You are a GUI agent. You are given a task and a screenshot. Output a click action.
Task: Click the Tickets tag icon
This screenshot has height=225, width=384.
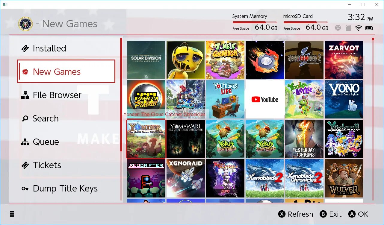coord(26,165)
